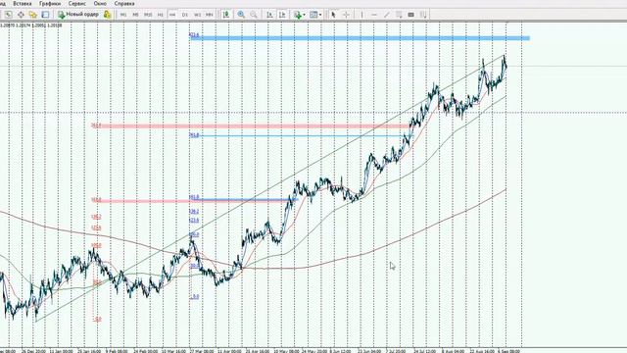Click the red 100.0 Fibonacci label

click(x=96, y=245)
